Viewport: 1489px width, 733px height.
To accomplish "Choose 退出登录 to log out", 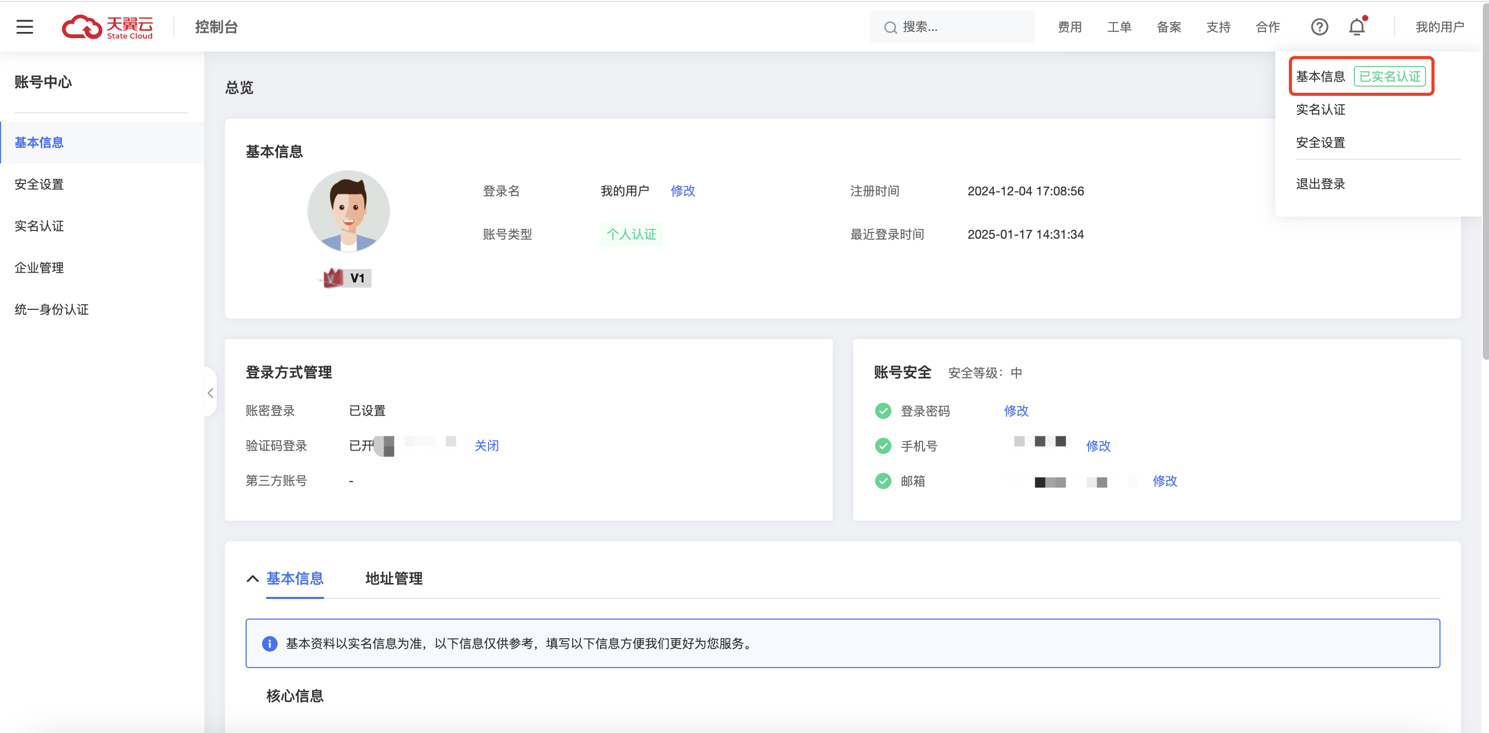I will (x=1320, y=184).
